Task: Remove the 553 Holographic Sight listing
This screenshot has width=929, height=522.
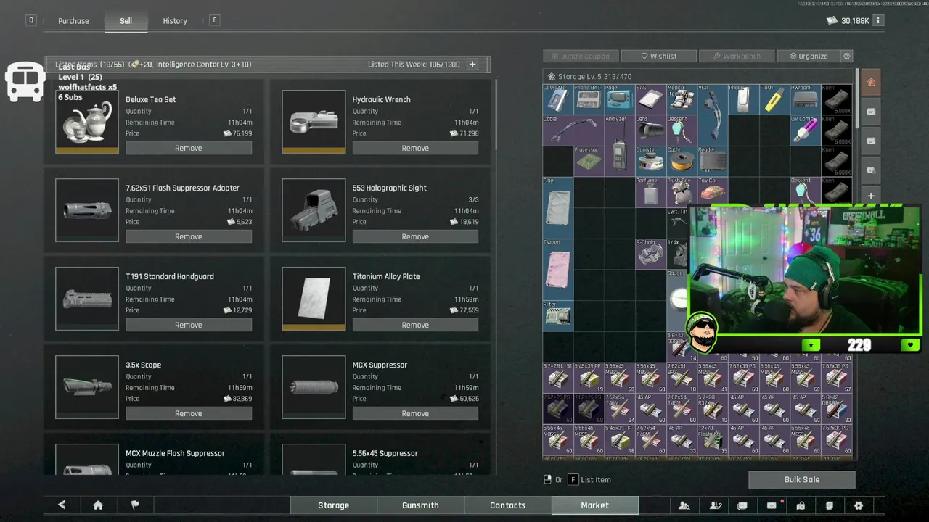Action: [x=415, y=236]
